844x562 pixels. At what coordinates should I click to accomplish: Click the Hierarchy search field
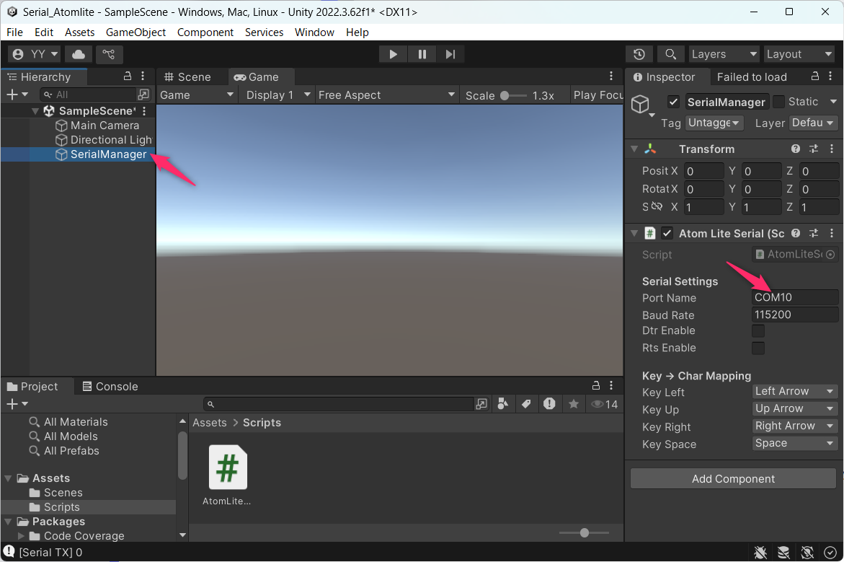[x=89, y=95]
